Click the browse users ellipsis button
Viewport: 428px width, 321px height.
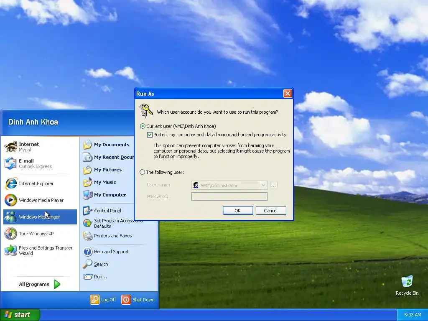[273, 185]
